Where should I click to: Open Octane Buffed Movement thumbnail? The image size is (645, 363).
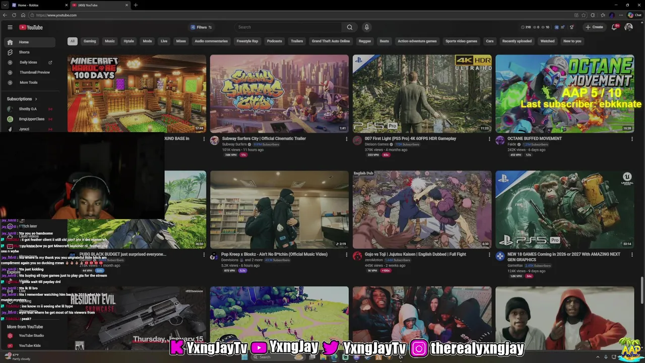(564, 93)
